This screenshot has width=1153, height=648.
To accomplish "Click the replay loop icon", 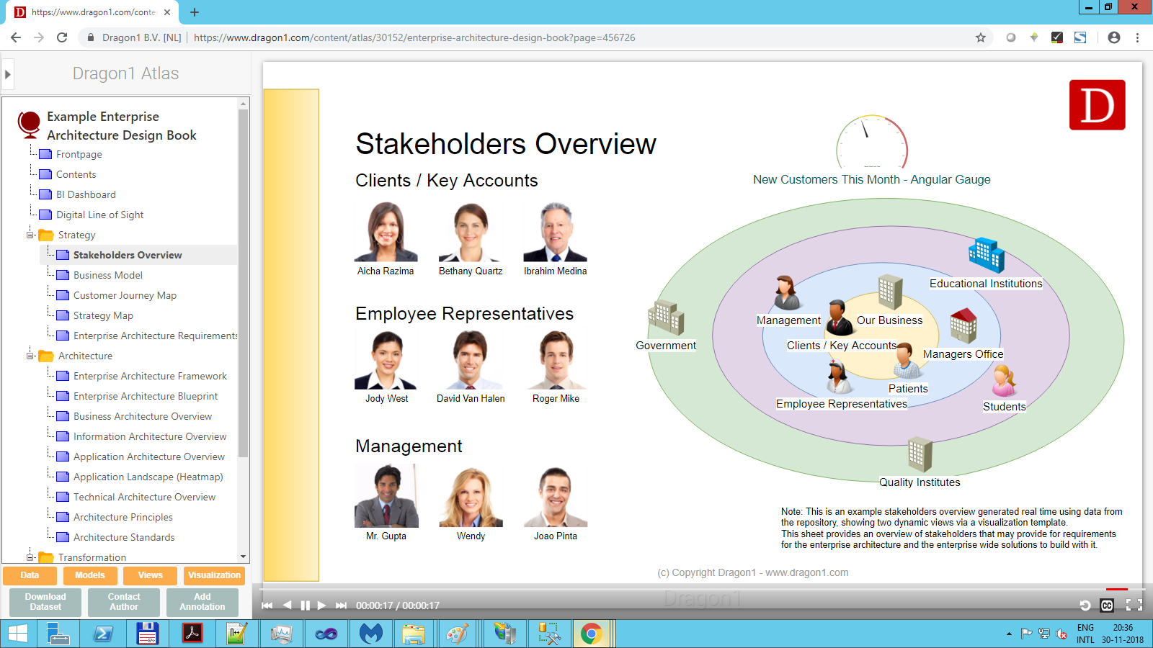I will click(1085, 606).
